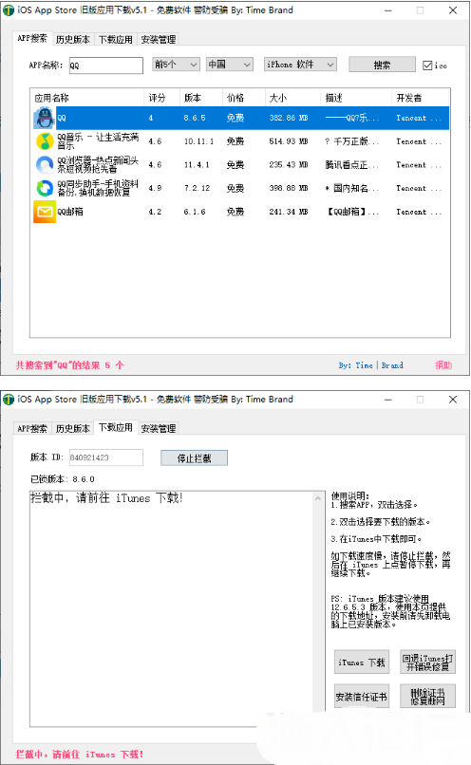The height and width of the screenshot is (765, 471).
Task: Sort by 价格 column header
Action: click(243, 98)
